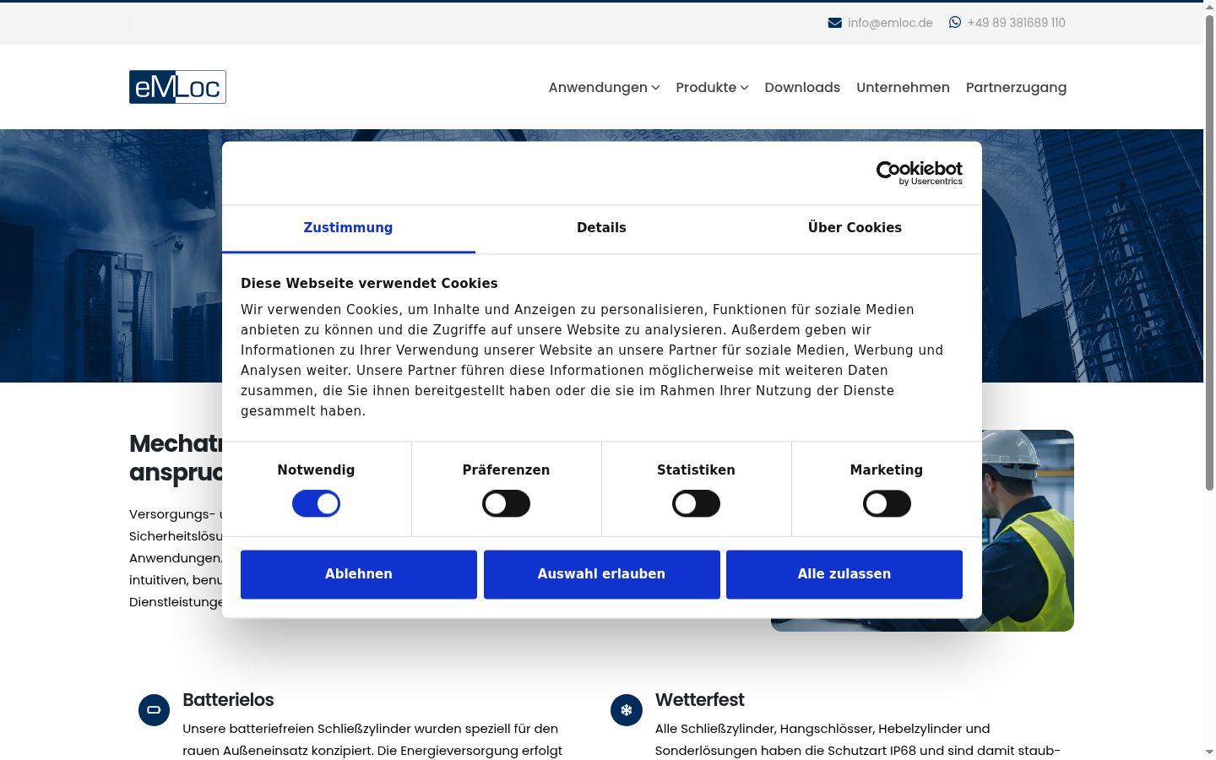Open the Unternehmen menu item
Viewport: 1216px width, 760px height.
click(903, 87)
